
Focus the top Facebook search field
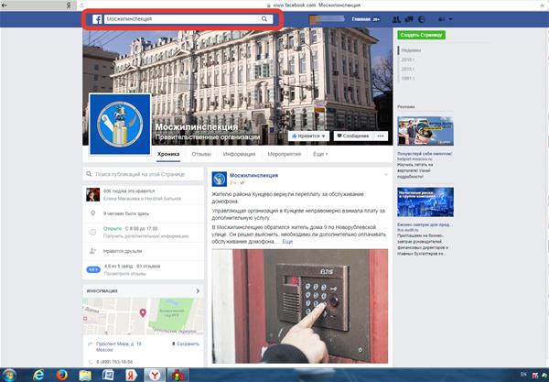point(182,19)
